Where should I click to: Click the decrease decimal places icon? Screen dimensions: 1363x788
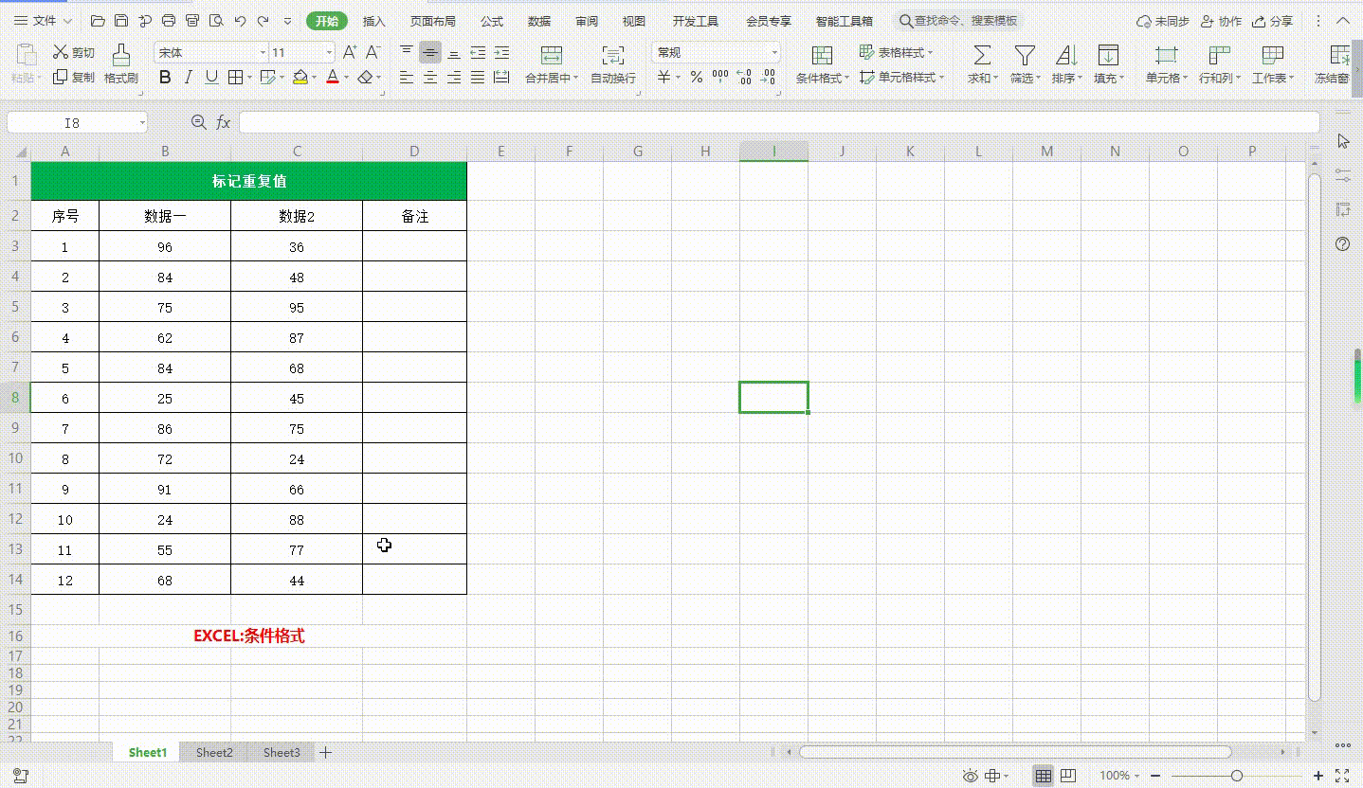pos(768,78)
